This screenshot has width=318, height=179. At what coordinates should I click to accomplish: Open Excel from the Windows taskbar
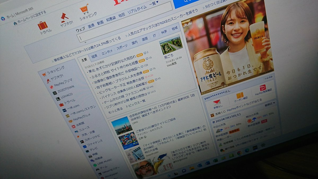tap(215, 160)
